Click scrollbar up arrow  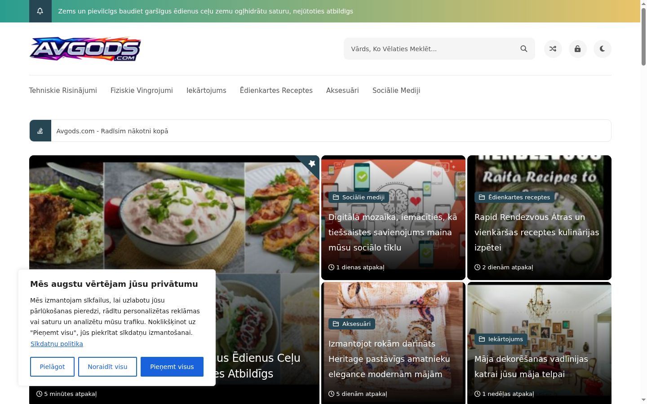(x=643, y=4)
